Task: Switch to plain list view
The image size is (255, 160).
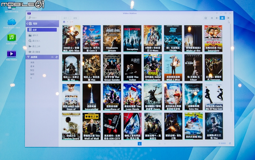Action: pyautogui.click(x=212, y=18)
